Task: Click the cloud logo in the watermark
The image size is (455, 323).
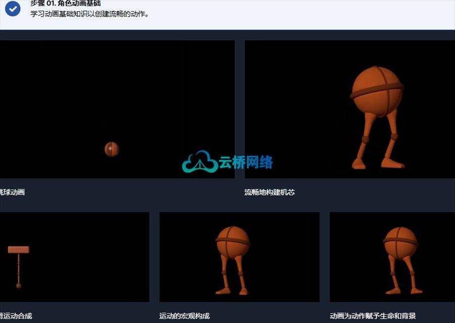Action: (200, 162)
